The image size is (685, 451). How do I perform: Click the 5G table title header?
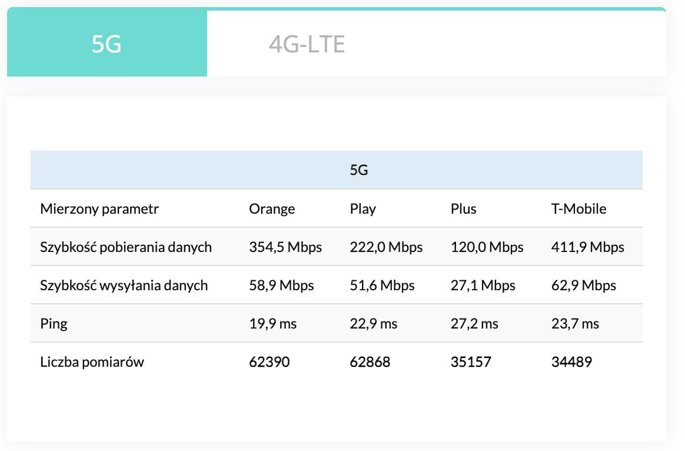pyautogui.click(x=358, y=170)
